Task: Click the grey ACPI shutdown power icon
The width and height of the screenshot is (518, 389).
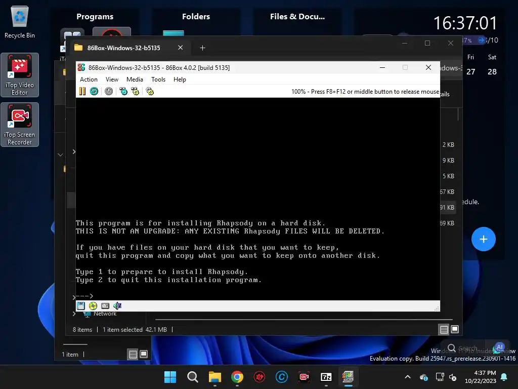Action: tap(109, 91)
